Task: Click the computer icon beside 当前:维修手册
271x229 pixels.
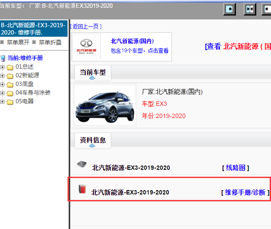Action: [x=3, y=58]
